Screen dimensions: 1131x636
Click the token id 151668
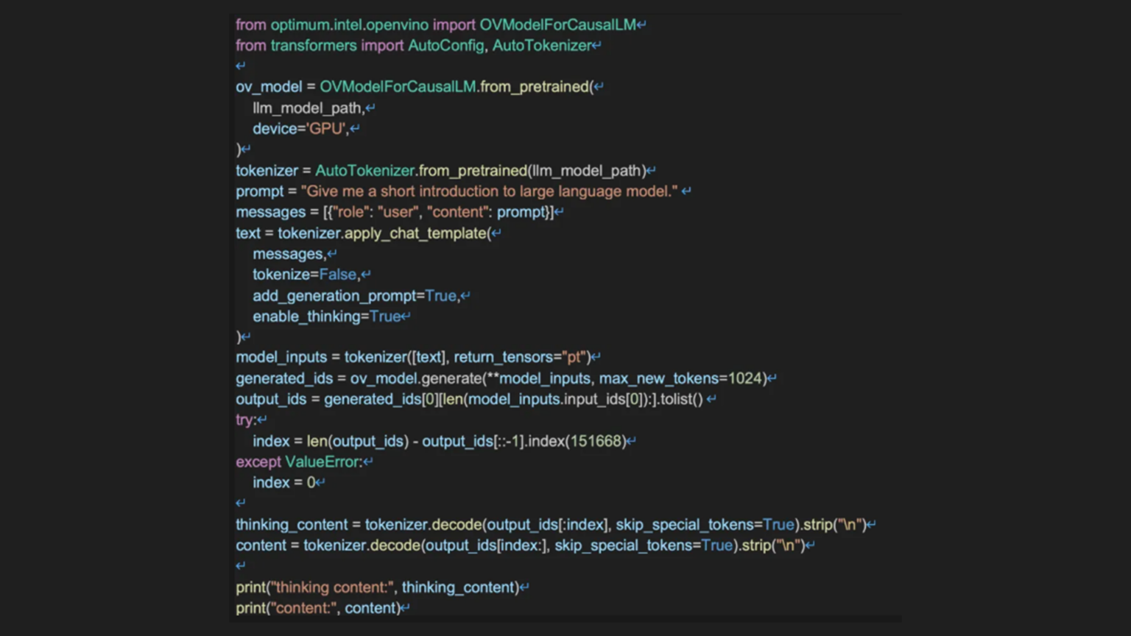point(596,442)
